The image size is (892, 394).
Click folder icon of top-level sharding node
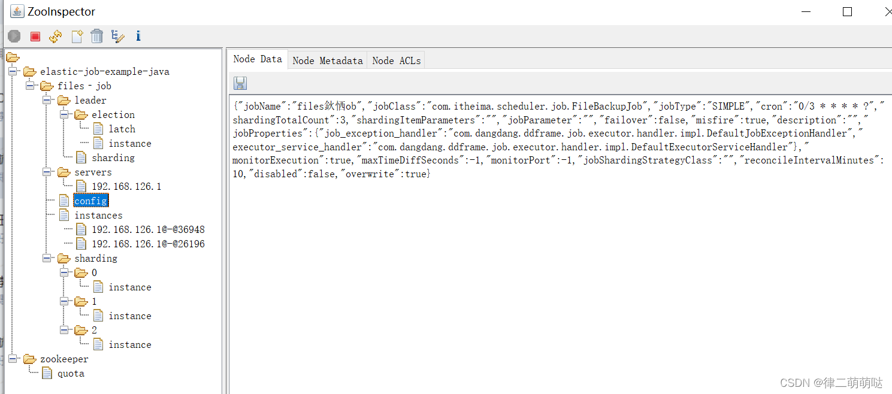pos(64,259)
